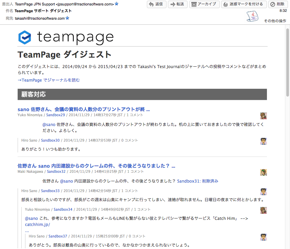This screenshot has width=290, height=249.
Task: Click Yuko Ninomiya's avatar on the Sandbox29 post
Action: coord(264,116)
